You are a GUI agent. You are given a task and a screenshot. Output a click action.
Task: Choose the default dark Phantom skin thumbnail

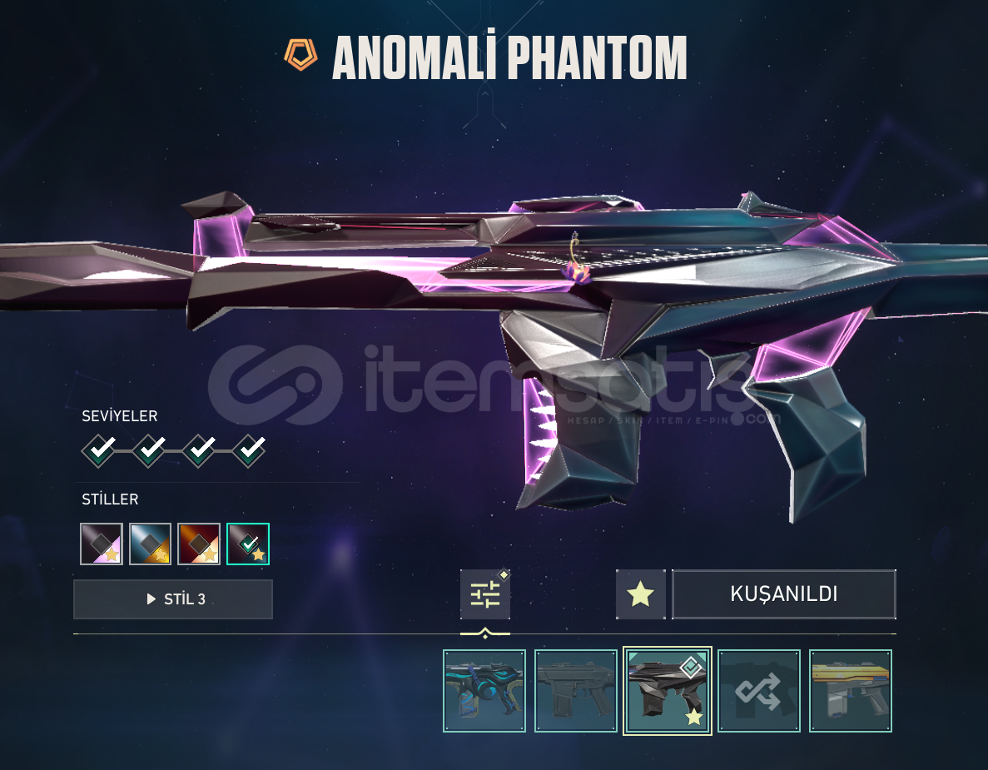pos(576,691)
